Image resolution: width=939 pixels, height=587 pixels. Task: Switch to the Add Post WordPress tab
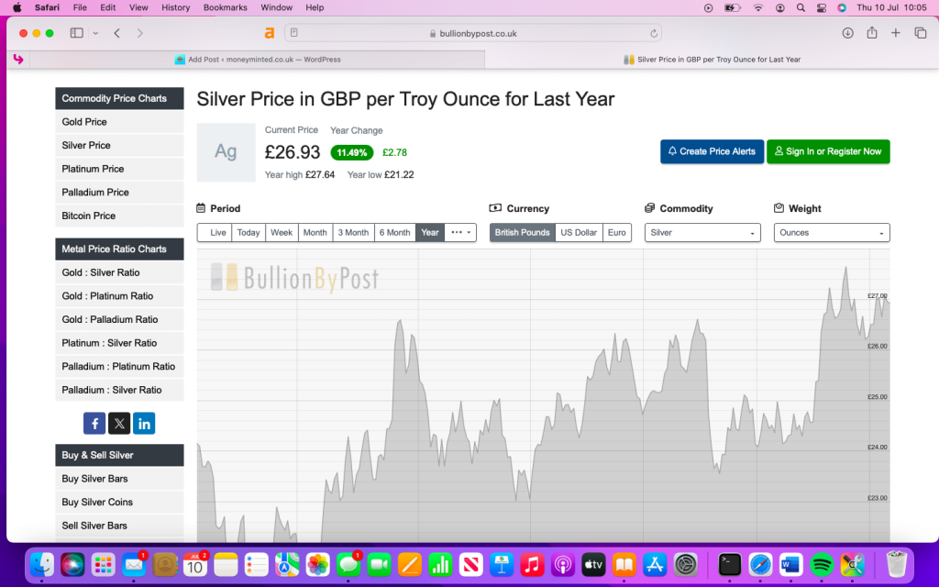pos(257,60)
